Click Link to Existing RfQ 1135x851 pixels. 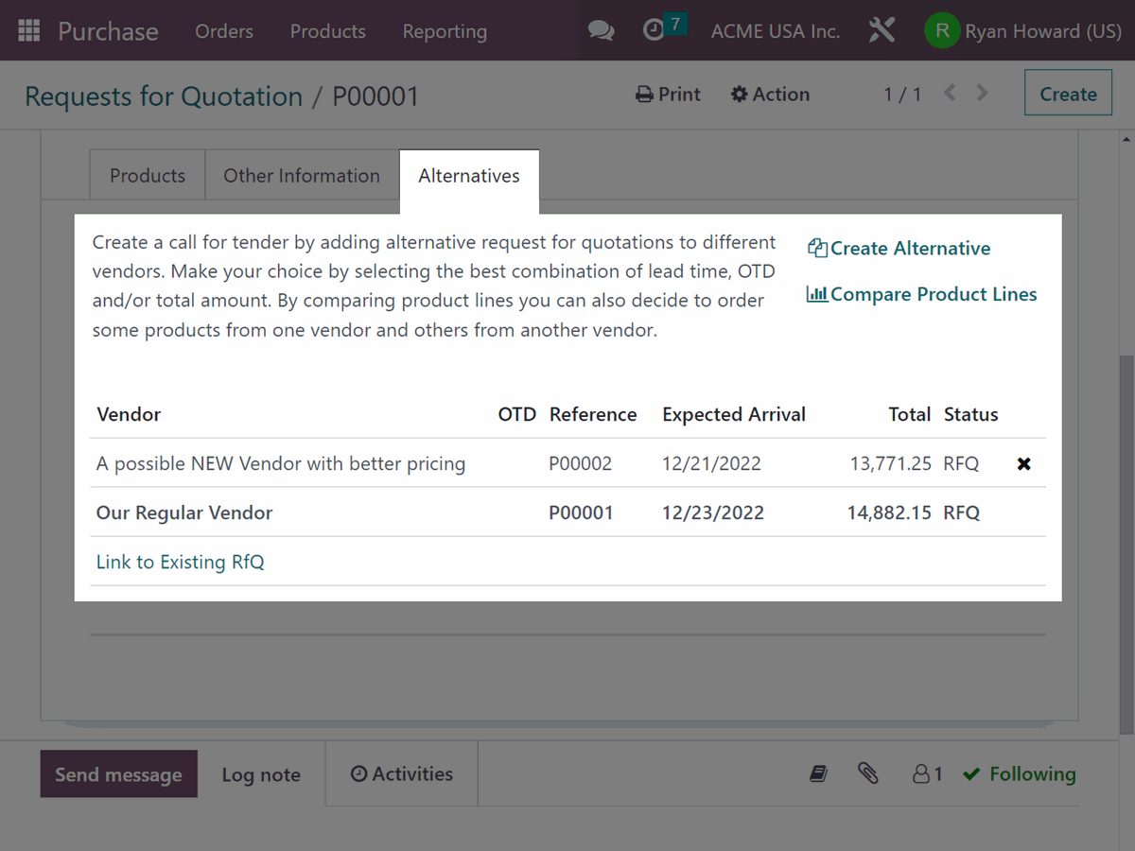(181, 562)
